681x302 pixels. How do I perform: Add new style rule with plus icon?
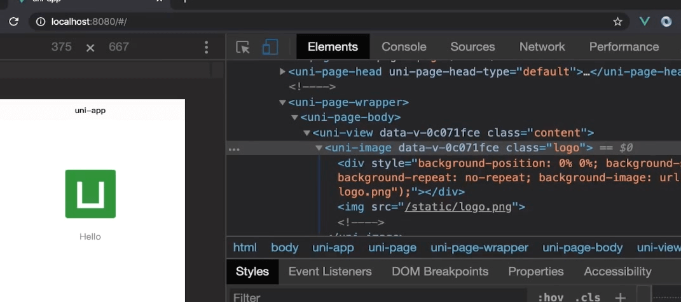[620, 297]
